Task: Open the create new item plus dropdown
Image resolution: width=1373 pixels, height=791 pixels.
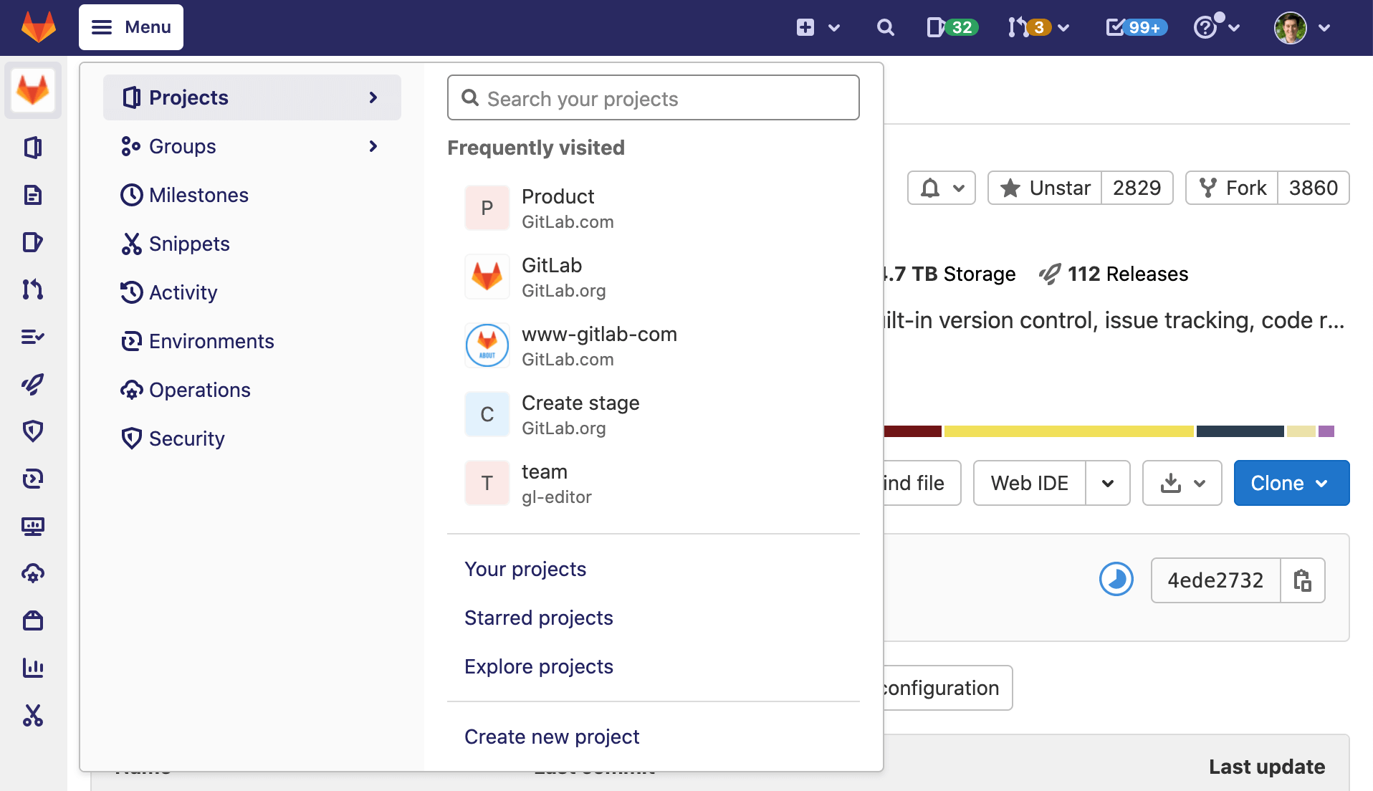Action: 817,27
